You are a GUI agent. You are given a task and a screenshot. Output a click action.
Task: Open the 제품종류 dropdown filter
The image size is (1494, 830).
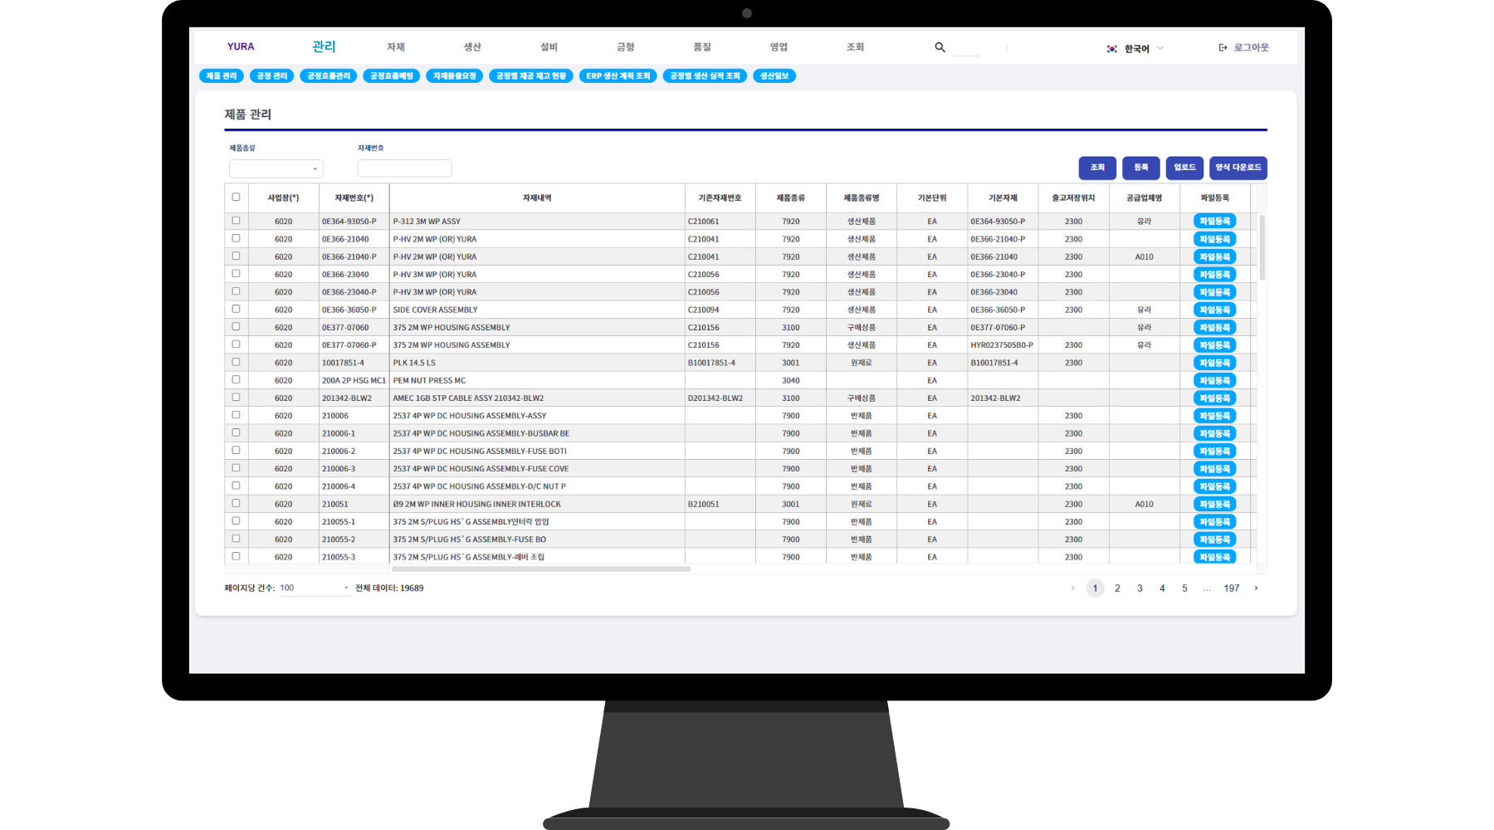[276, 168]
